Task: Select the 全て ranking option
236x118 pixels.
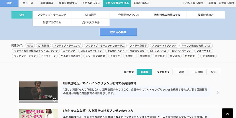Action: [x=213, y=72]
